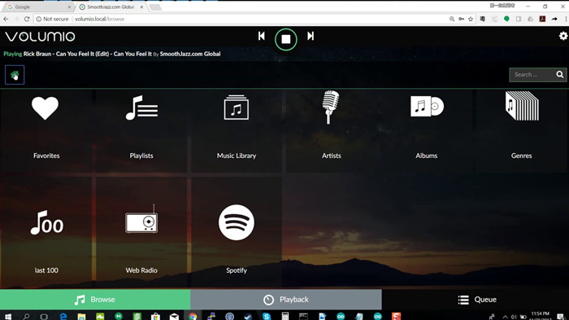Open the Web Radio icon
Screen dimensions: 569x320
tap(141, 219)
